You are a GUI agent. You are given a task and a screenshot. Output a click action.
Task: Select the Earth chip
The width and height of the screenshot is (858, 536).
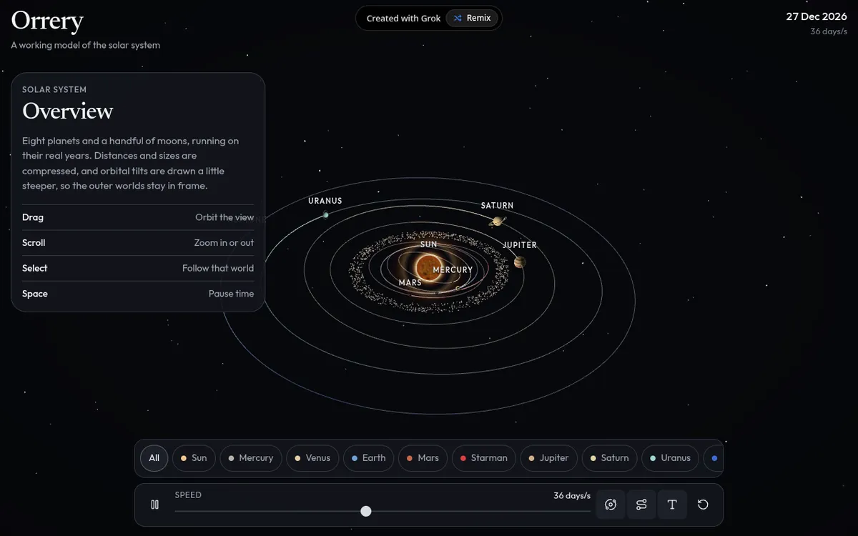[369, 458]
